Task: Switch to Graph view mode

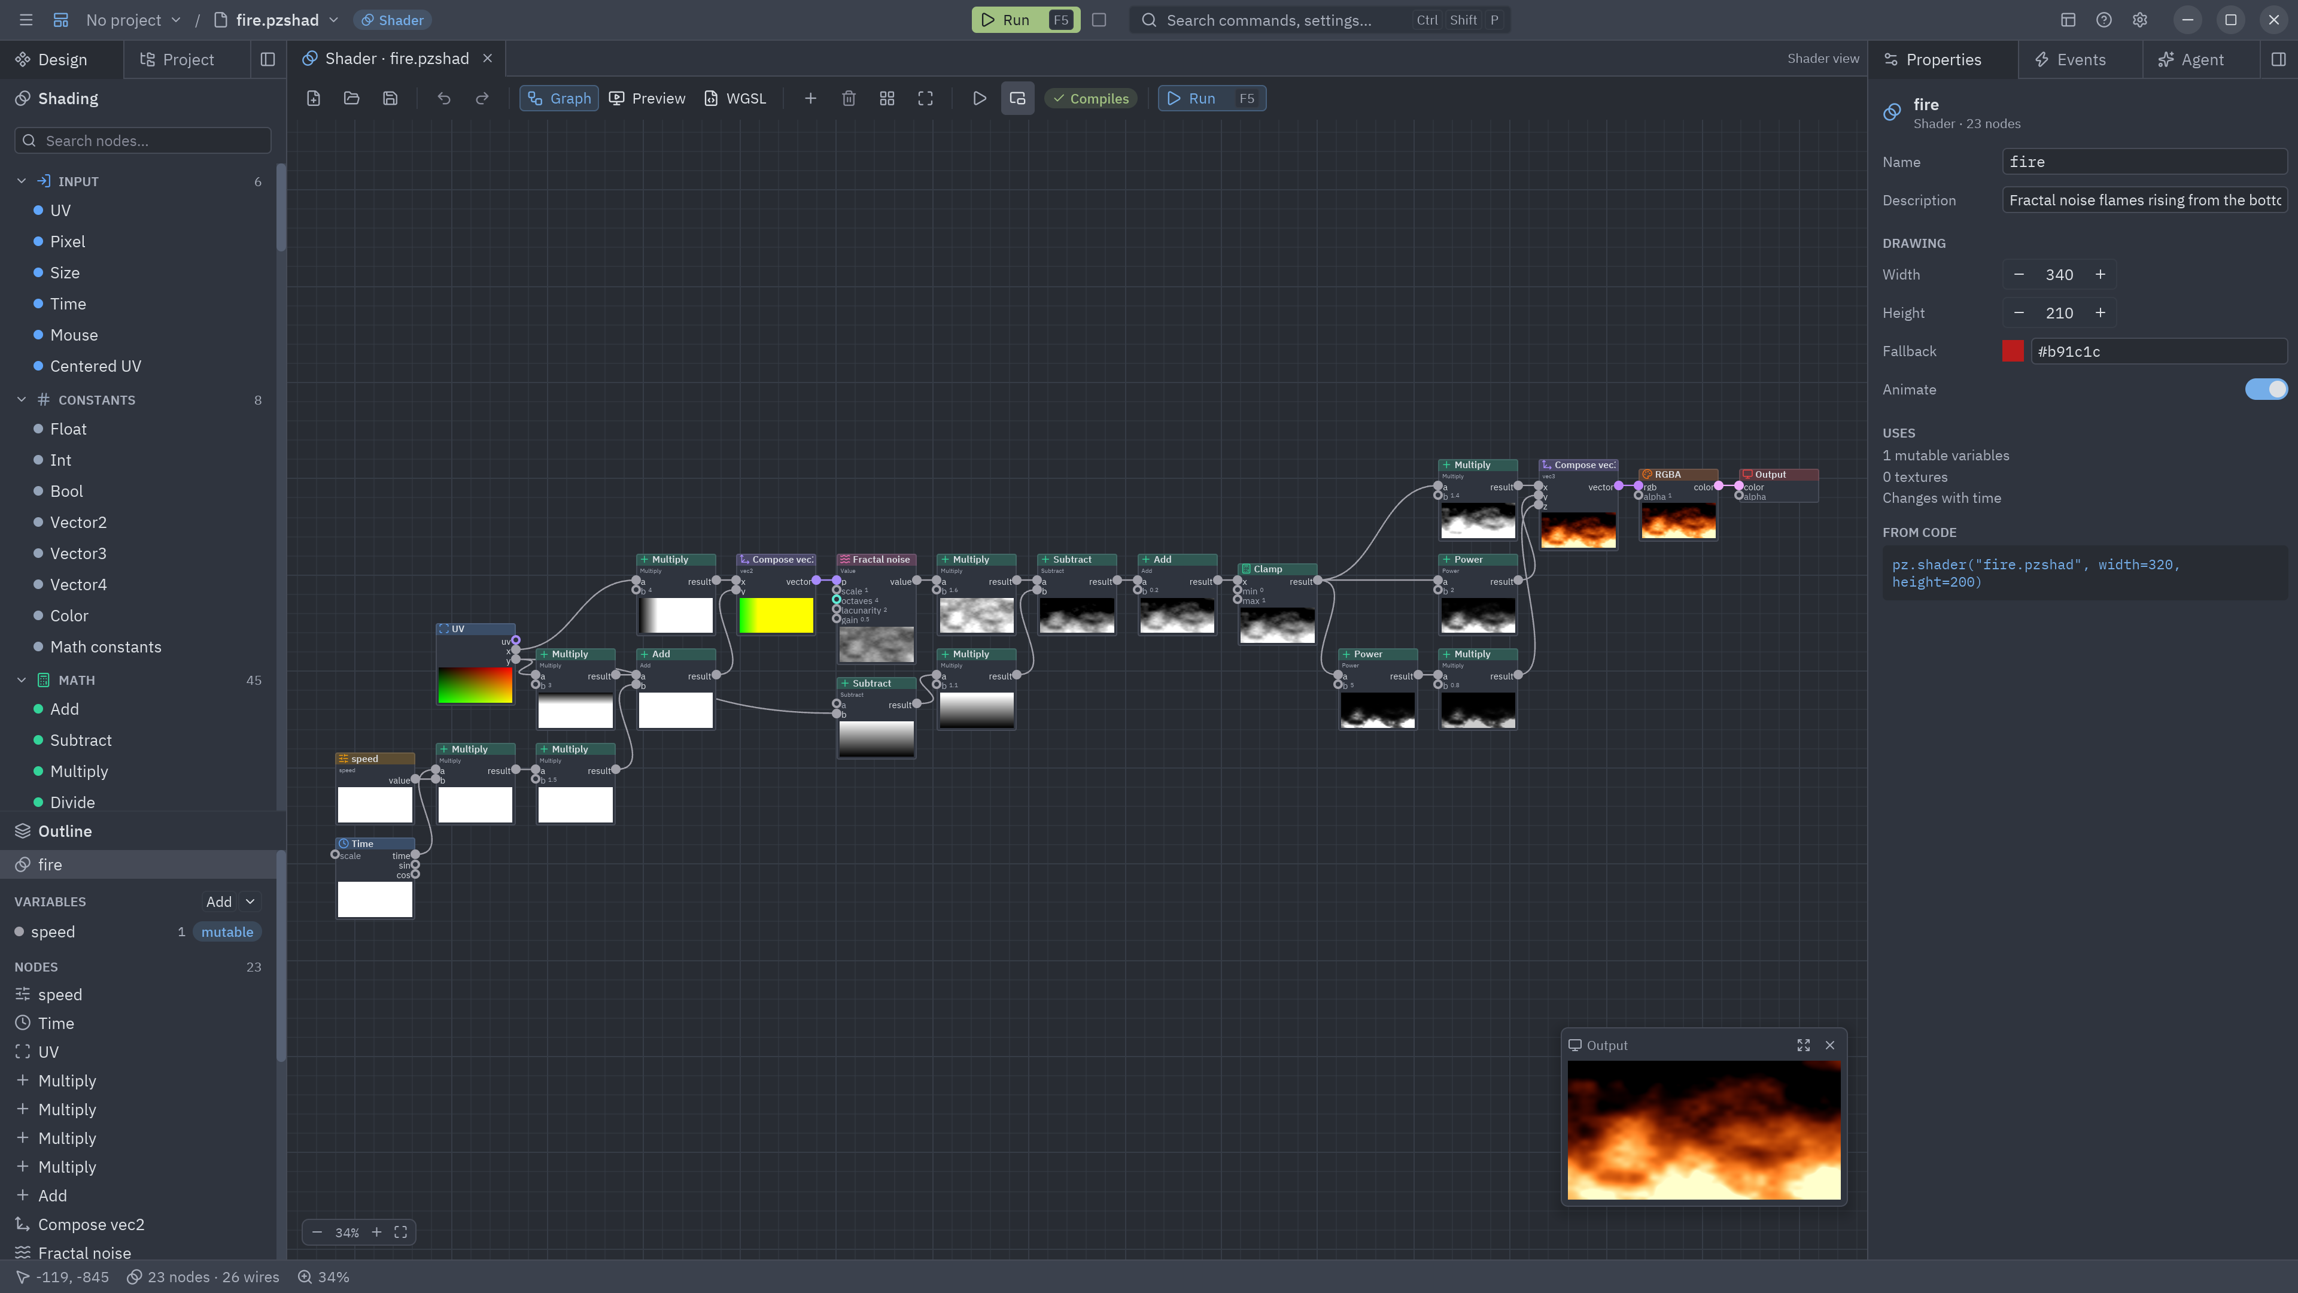Action: 560,98
